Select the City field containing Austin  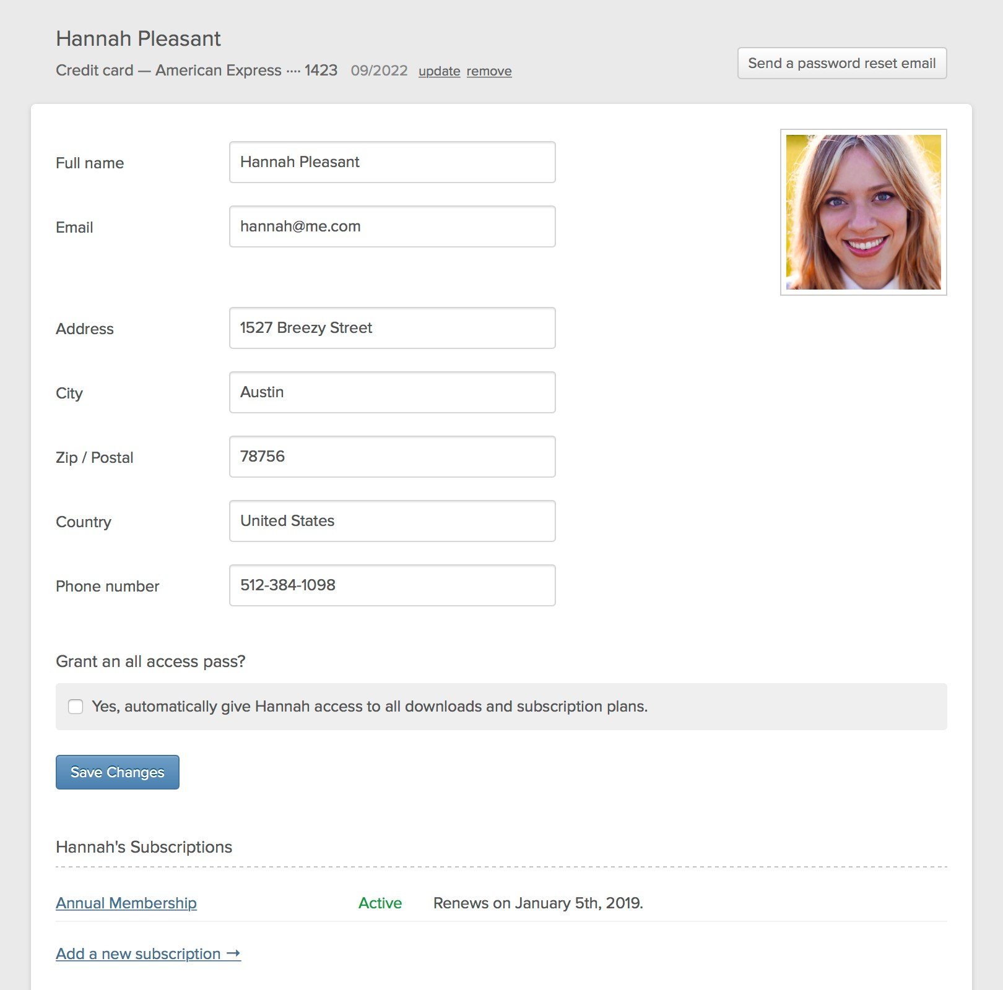coord(393,392)
